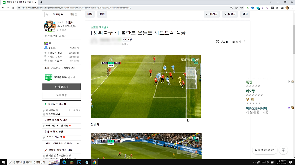Image resolution: width=295 pixels, height=165 pixels.
Task: Open the article three-dot more menu
Action: (244, 42)
